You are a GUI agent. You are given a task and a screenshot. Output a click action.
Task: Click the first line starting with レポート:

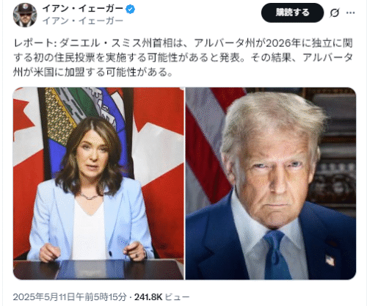click(x=183, y=43)
